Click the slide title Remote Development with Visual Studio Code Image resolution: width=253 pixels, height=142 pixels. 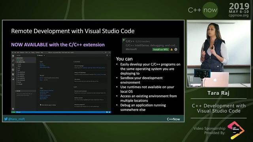click(73, 31)
